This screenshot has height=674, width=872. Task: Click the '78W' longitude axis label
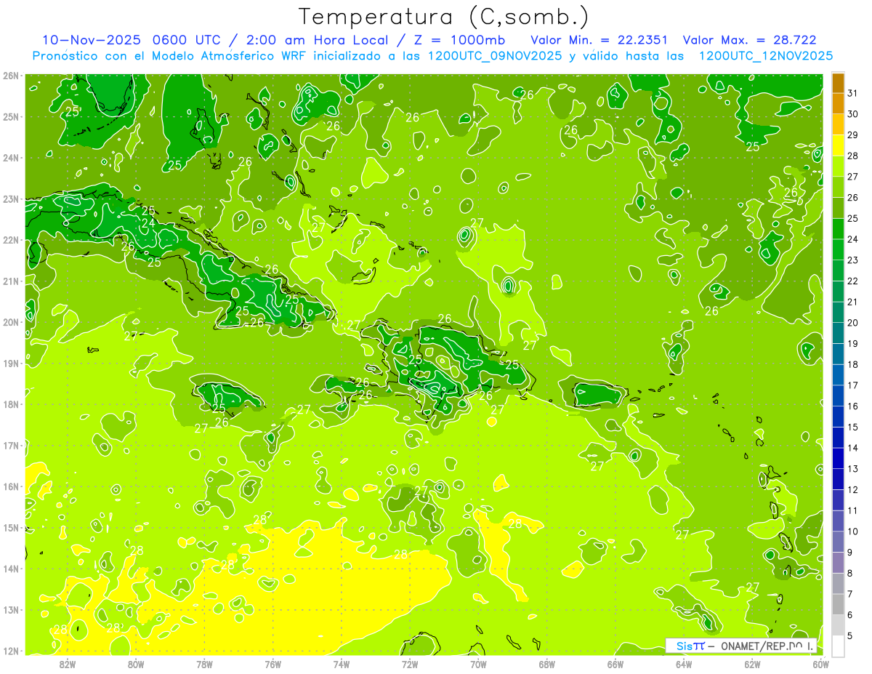point(204,664)
